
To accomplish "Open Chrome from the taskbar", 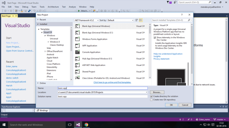I will (x=86, y=124).
